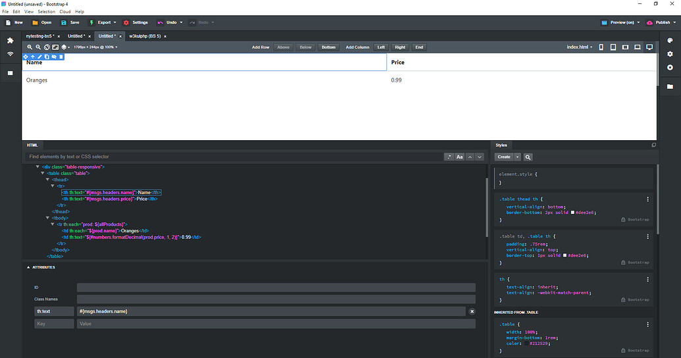This screenshot has width=681, height=358.
Task: Open the Design folder panel icon
Action: click(x=670, y=86)
